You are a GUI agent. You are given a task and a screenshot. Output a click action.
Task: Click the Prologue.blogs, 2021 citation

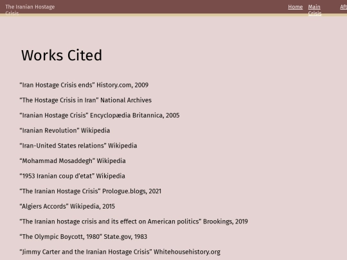click(x=91, y=191)
